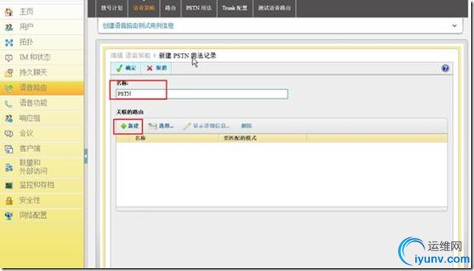Click the 拓扑 topology icon in the sidebar
474x271 pixels.
[9, 43]
